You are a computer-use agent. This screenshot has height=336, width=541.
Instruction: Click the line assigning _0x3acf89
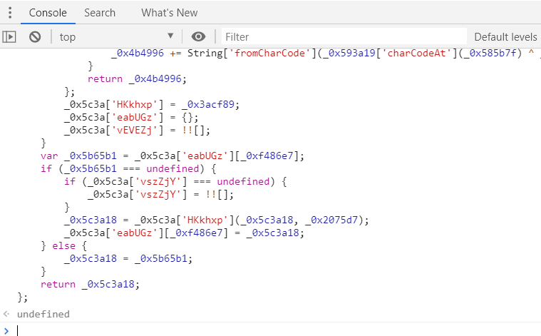151,104
